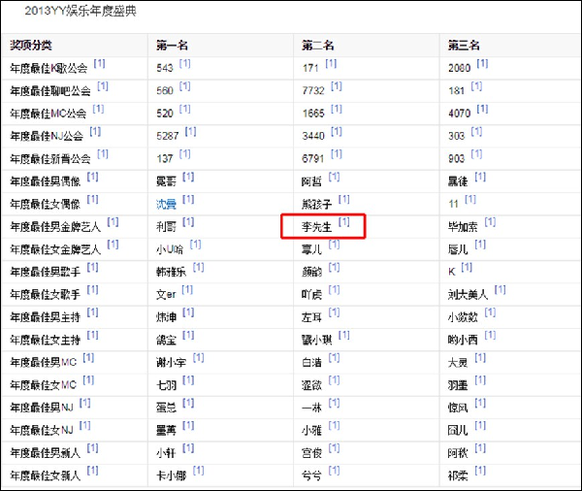The height and width of the screenshot is (491, 582).
Task: Select the 年度最佳女新人 row label
Action: (x=46, y=475)
